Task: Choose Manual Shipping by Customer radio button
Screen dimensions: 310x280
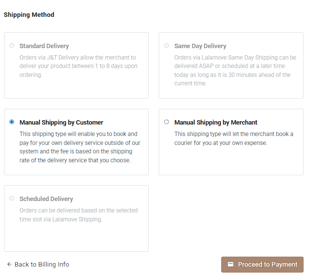Action: (x=12, y=122)
